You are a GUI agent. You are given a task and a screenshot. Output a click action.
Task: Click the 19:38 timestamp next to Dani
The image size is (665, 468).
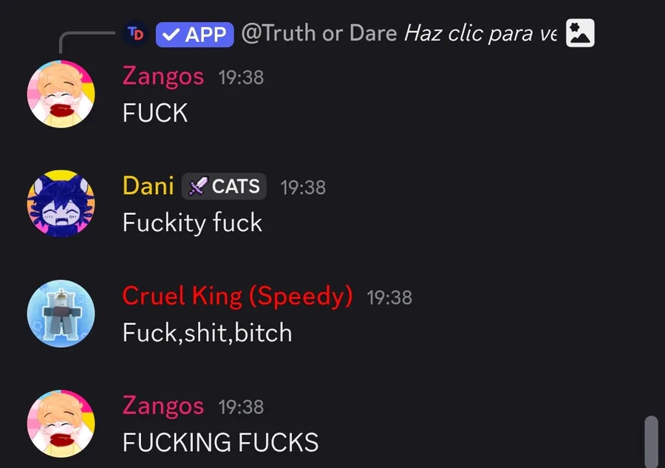pos(303,187)
